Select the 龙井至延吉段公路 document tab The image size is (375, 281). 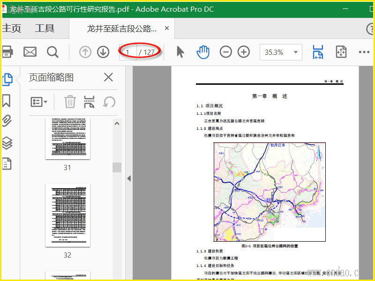[122, 29]
